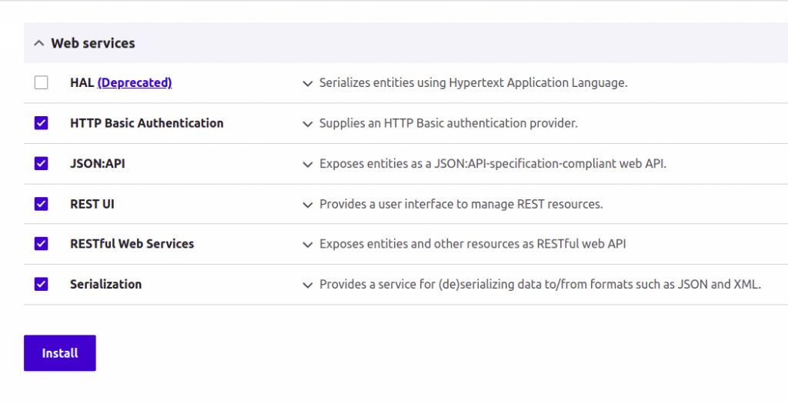Expand Serialization description chevron
The width and height of the screenshot is (788, 404).
308,285
